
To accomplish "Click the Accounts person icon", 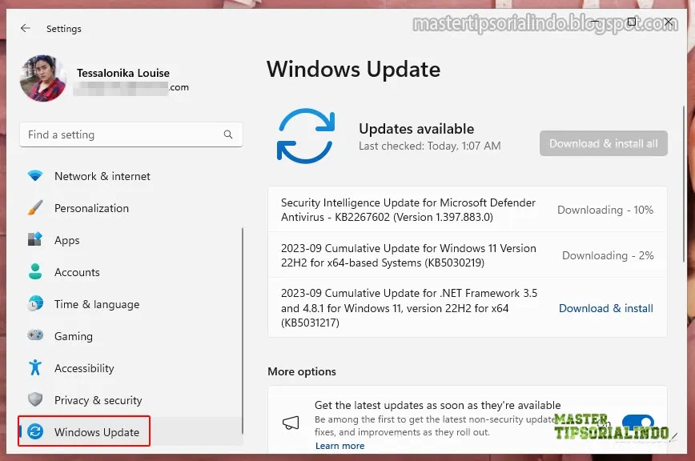I will [35, 271].
